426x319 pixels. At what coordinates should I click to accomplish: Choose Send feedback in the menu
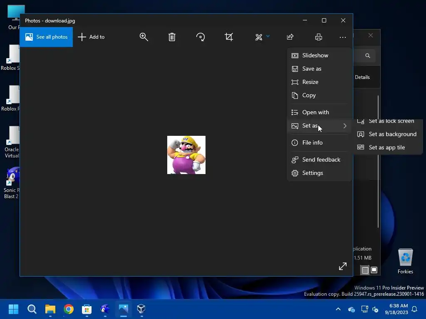[x=319, y=160]
